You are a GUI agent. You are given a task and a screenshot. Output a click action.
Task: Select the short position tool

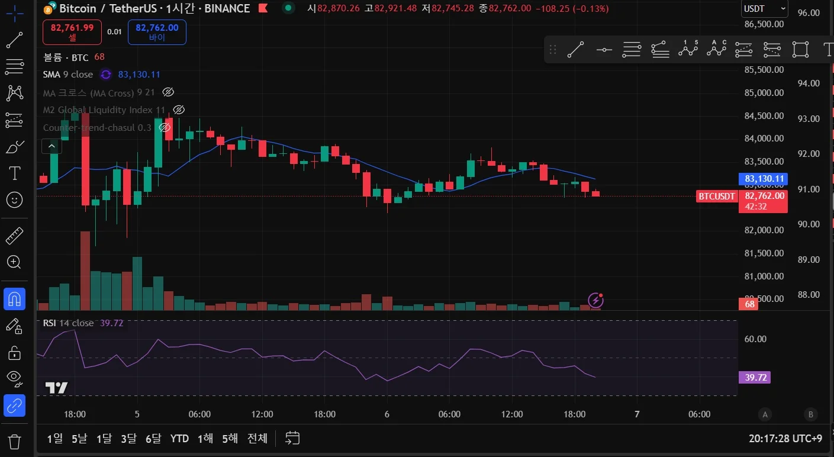point(772,50)
